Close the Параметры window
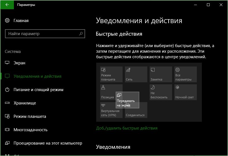Screen dimensions: 228x156 [x=221, y=5]
